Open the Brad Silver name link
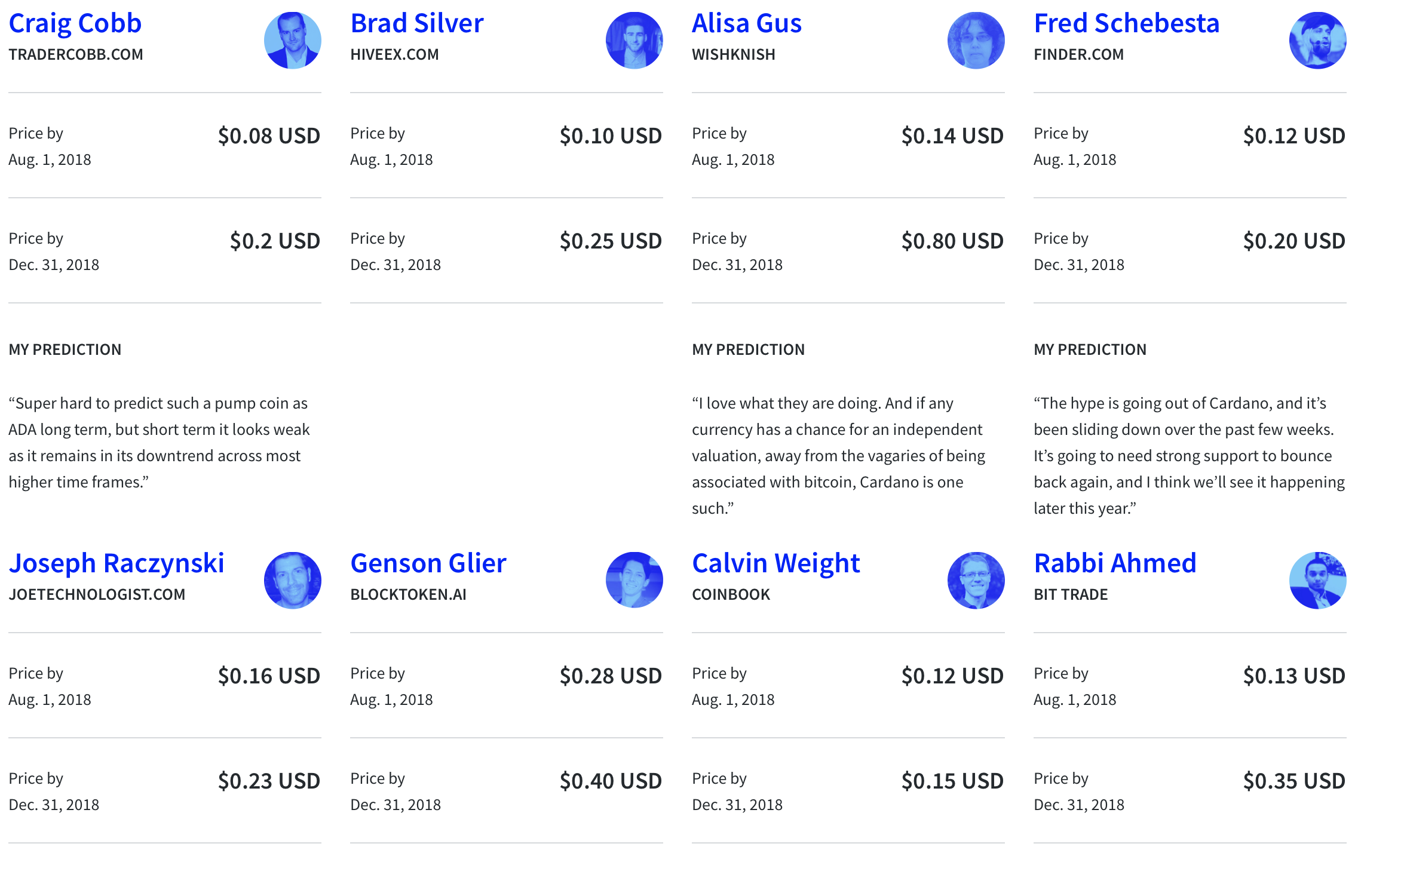The image size is (1404, 871). tap(416, 24)
